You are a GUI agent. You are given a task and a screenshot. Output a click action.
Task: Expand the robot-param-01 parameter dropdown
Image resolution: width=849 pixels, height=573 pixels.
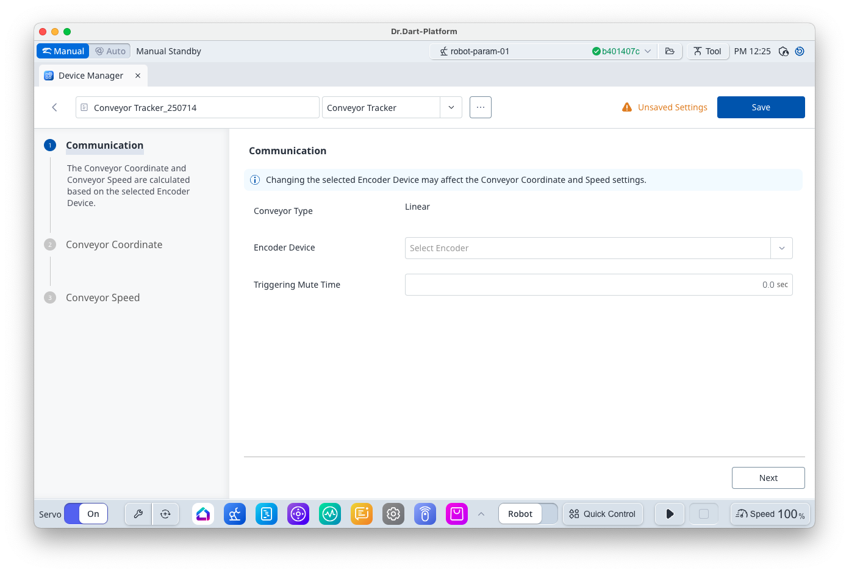[x=648, y=51]
